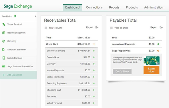Expand the Invoice Payments row arrow
Screen dimensions: 169x108
click(94, 70)
